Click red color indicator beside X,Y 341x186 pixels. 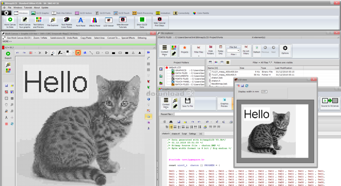pos(3,47)
